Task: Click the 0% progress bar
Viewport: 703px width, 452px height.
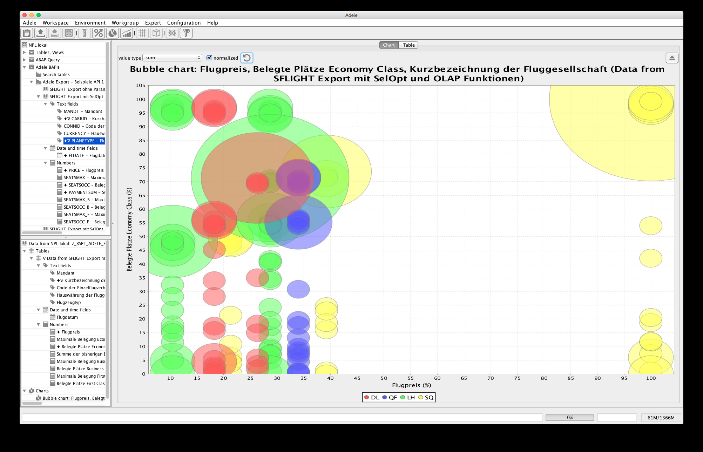Action: [569, 417]
